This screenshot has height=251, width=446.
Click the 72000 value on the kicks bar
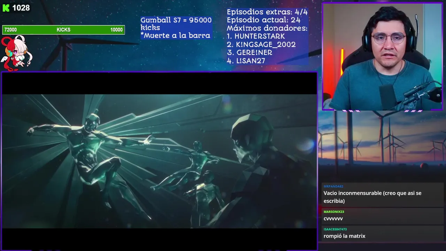pos(10,30)
